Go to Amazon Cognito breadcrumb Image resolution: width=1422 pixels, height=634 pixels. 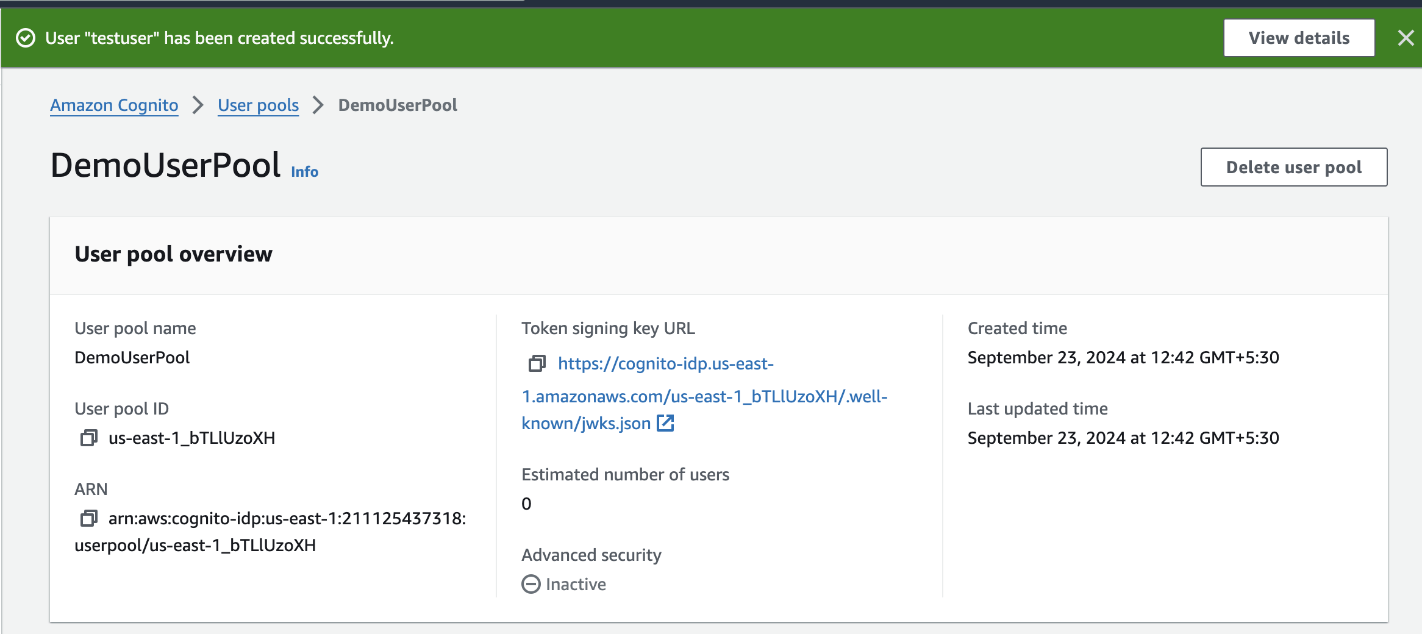coord(114,105)
